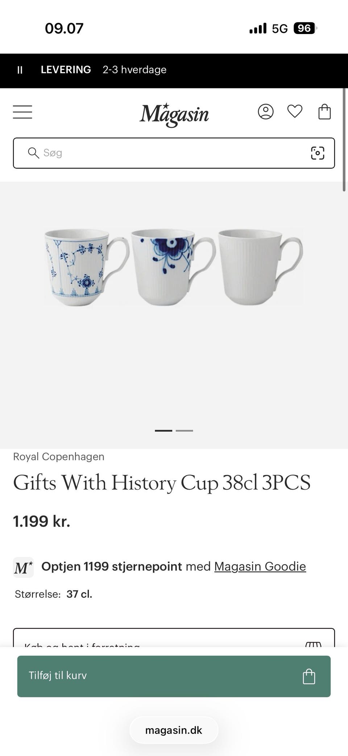Viewport: 348px width, 756px height.
Task: Click the page scrollbar thumb
Action: [344, 139]
